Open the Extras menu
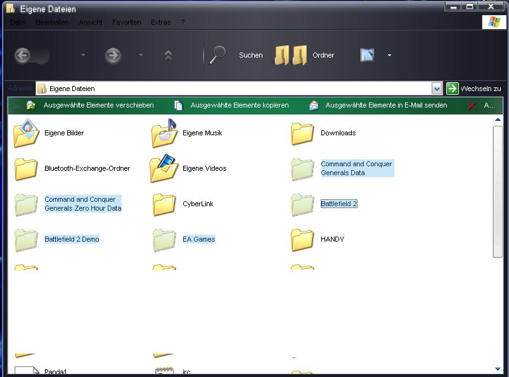This screenshot has width=509, height=377. point(160,22)
